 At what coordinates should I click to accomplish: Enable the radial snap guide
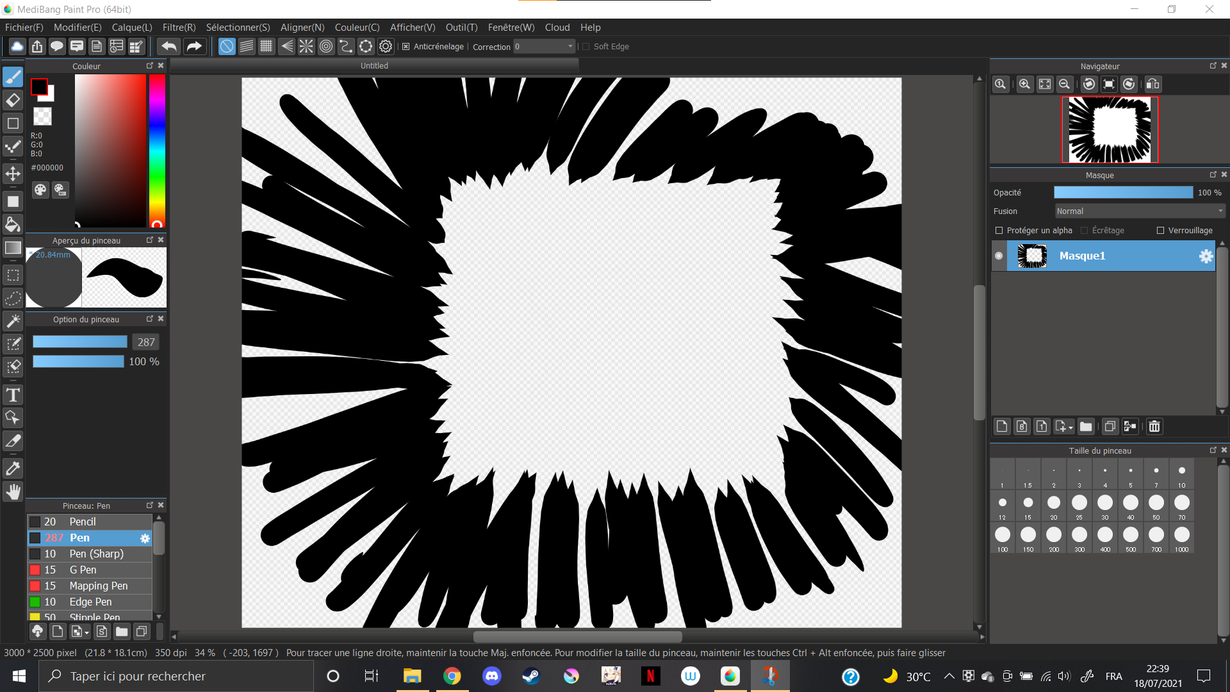point(306,46)
